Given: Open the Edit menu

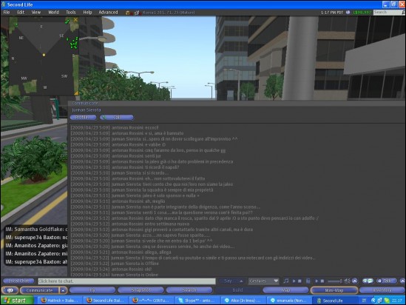Looking at the screenshot, I should pos(21,12).
